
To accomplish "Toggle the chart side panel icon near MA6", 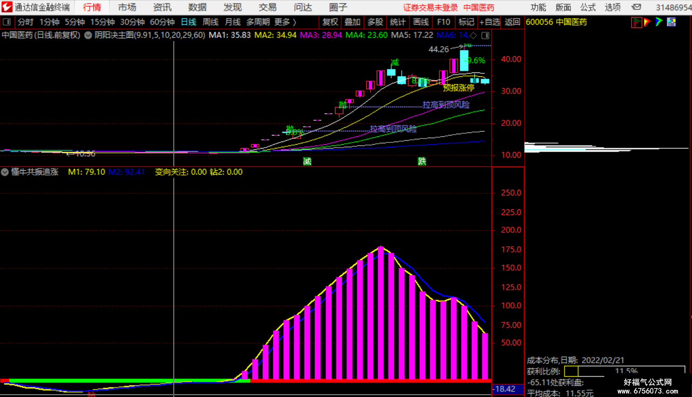I will tap(485, 35).
